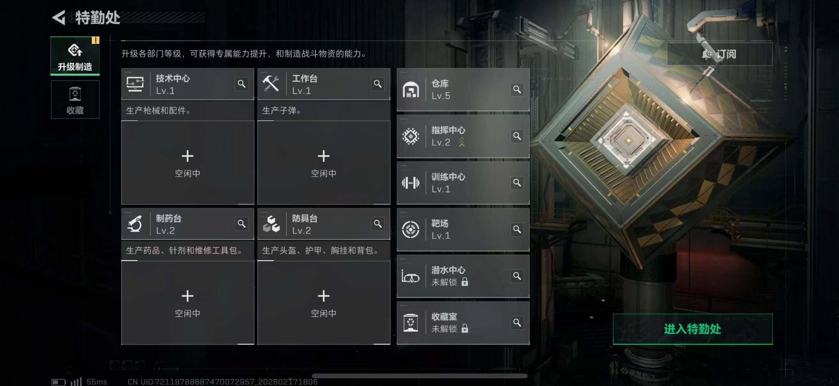View 指挥中心 details with magnifier icon
Image resolution: width=839 pixels, height=386 pixels.
pos(517,136)
